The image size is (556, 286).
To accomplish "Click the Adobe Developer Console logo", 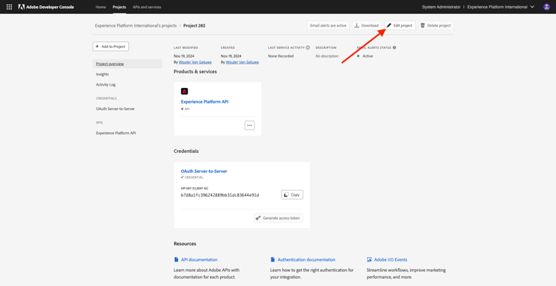I will coord(46,7).
